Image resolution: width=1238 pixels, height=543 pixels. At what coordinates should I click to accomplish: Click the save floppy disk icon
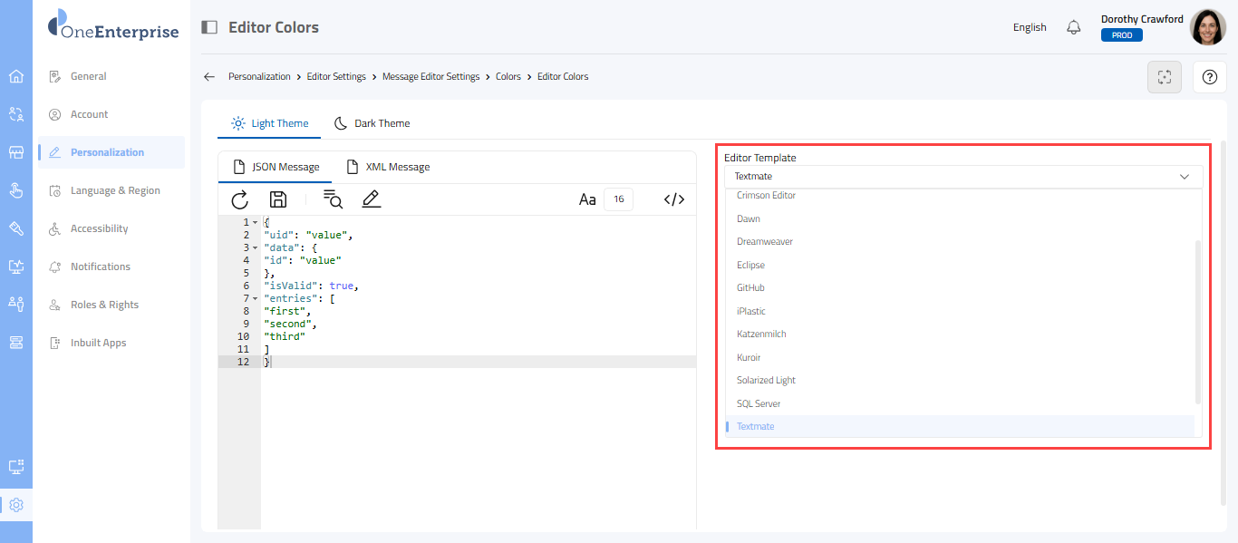pos(278,200)
